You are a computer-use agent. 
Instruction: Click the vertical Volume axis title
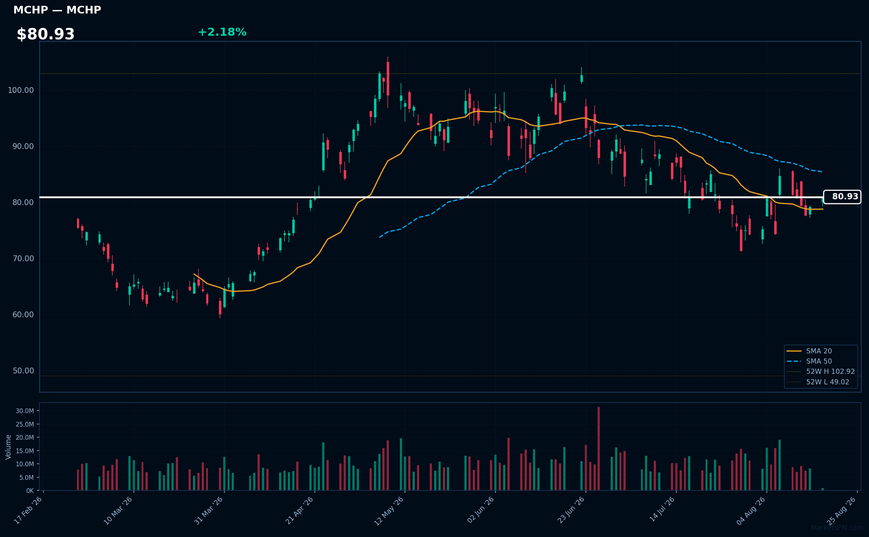pos(8,447)
